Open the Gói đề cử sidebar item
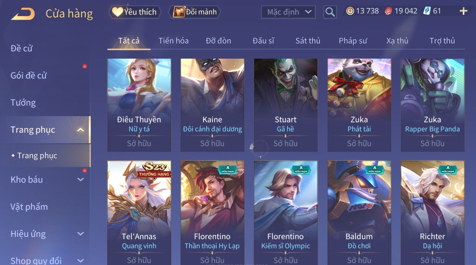The height and width of the screenshot is (265, 476). click(29, 75)
